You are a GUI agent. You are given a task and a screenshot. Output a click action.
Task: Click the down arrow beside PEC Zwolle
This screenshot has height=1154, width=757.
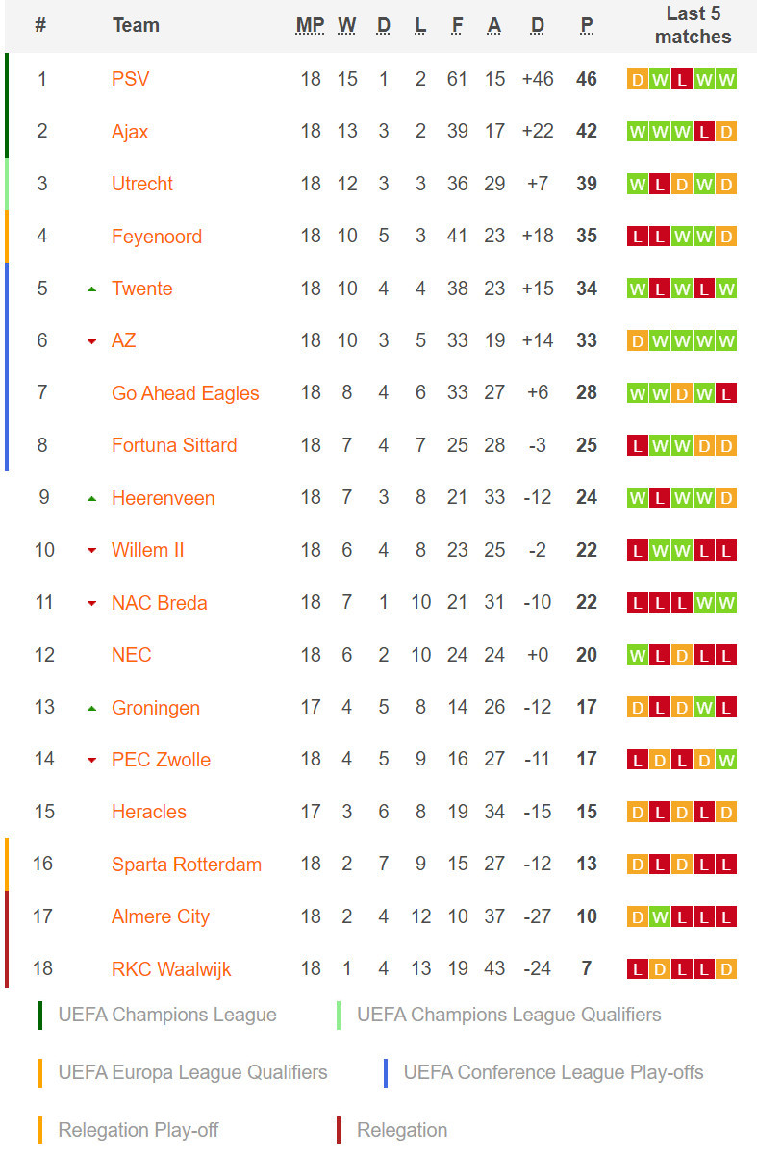(x=92, y=761)
